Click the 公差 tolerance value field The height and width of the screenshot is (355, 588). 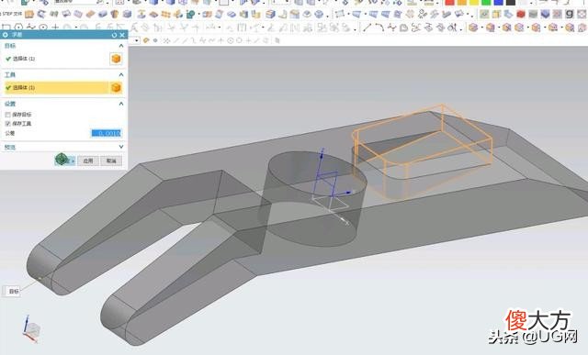107,133
